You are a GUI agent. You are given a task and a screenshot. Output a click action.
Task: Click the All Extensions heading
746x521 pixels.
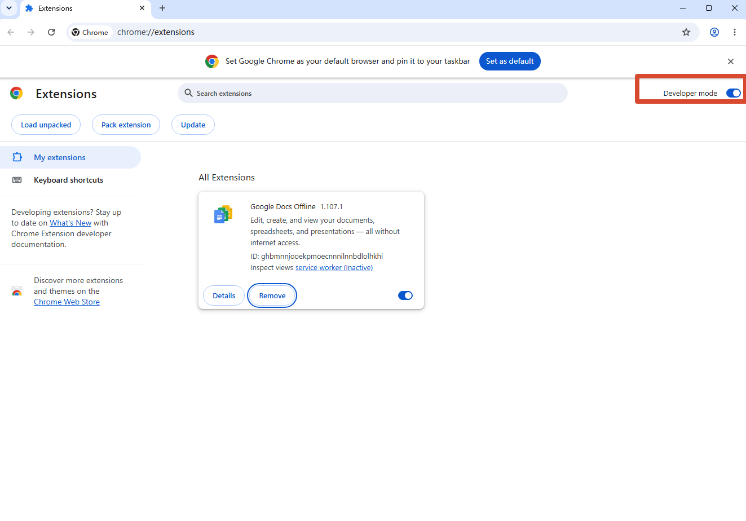click(x=227, y=177)
